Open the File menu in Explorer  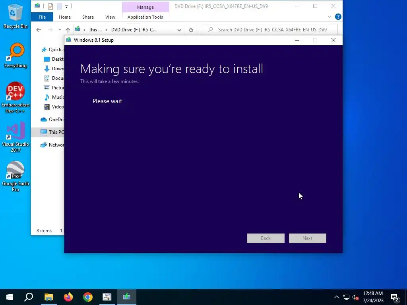click(x=42, y=17)
